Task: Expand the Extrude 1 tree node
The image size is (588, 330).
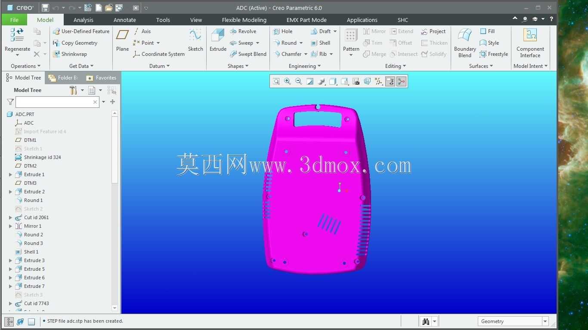Action: click(10, 174)
